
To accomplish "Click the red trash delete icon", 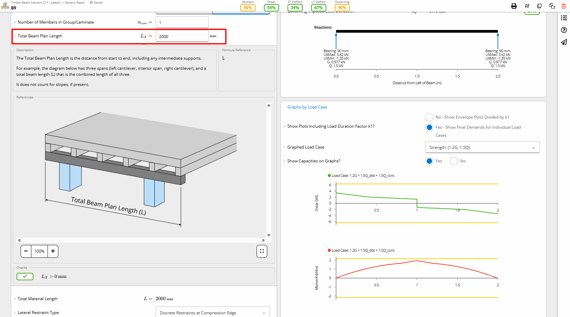I will [x=564, y=6].
